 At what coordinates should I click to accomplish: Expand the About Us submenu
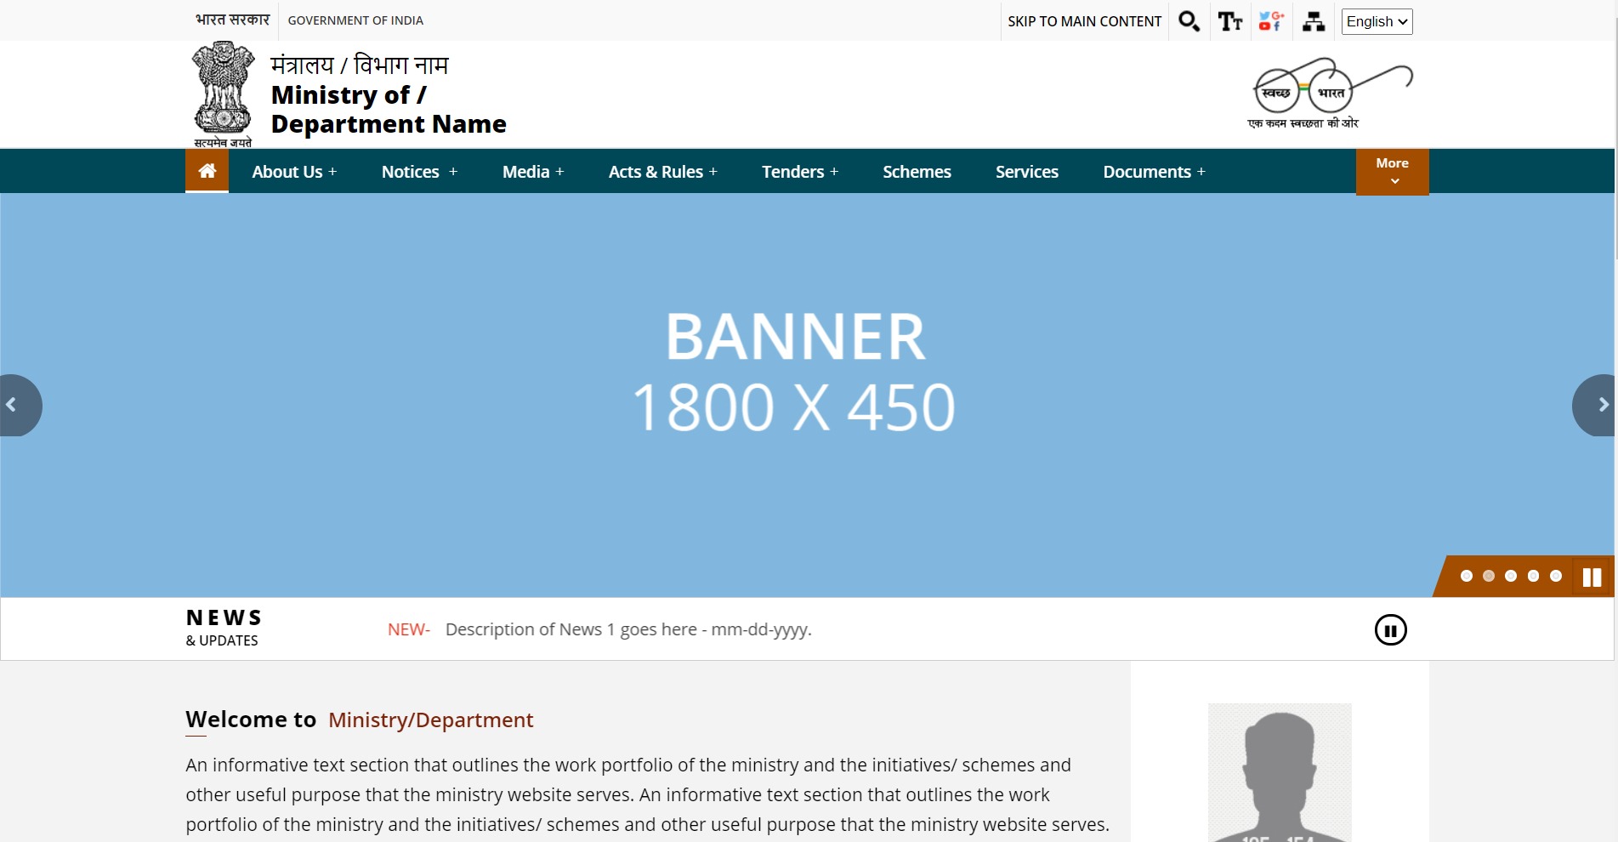tap(294, 172)
